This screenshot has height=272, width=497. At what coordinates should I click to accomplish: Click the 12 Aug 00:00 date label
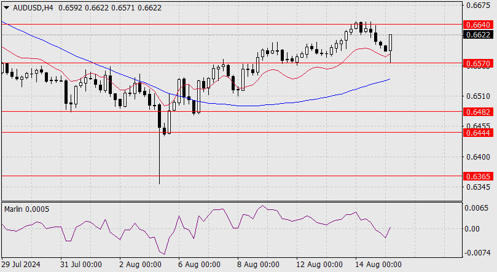[x=319, y=265]
